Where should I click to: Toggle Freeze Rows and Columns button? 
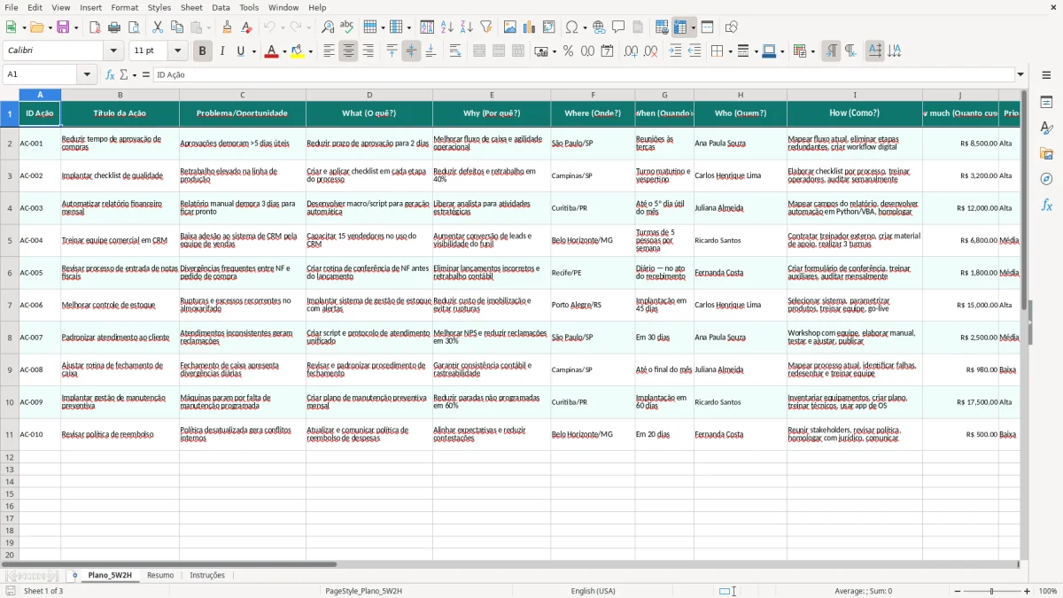coord(681,27)
